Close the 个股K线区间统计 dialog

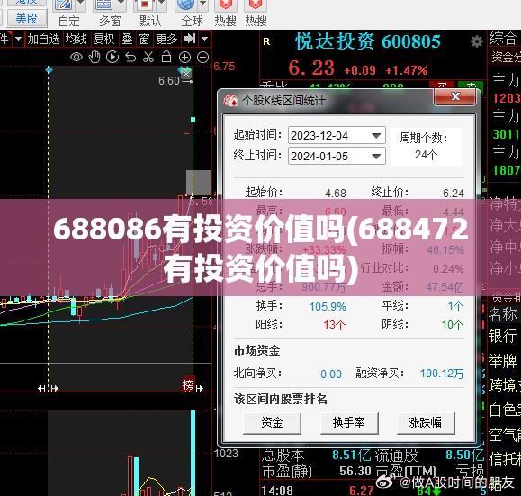pyautogui.click(x=455, y=96)
